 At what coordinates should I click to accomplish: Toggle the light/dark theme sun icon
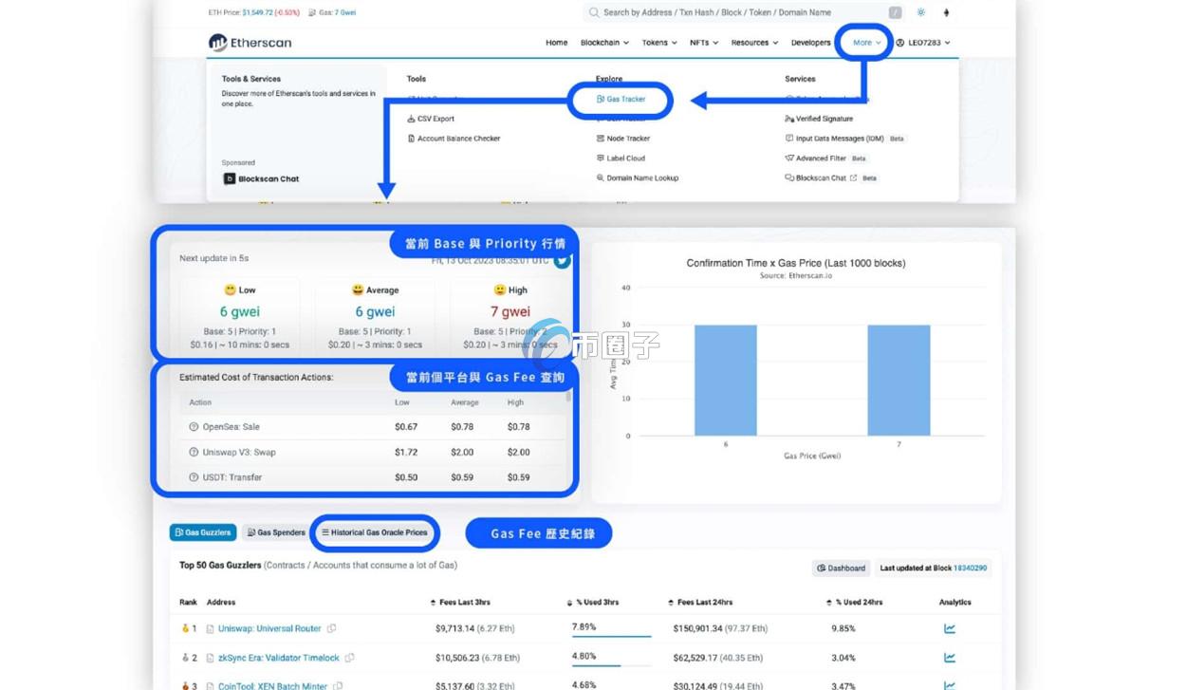coord(920,13)
